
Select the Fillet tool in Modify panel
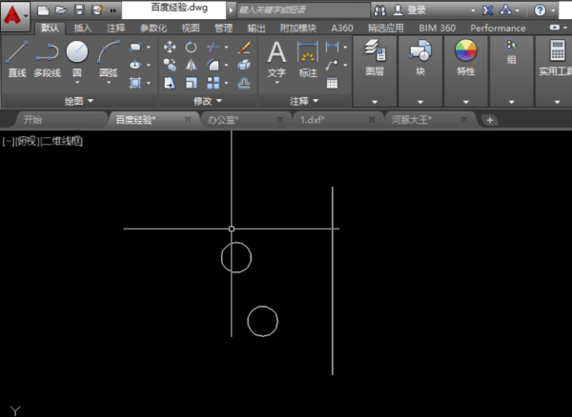(x=213, y=65)
